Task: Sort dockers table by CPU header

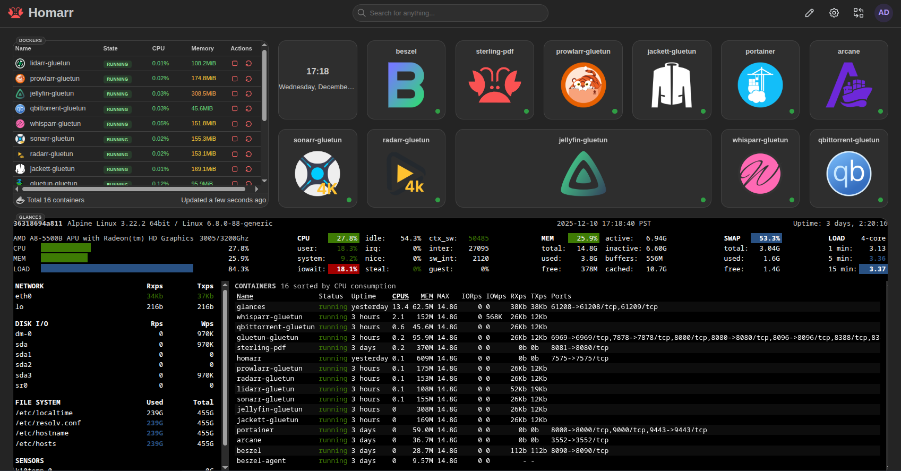Action: tap(158, 48)
